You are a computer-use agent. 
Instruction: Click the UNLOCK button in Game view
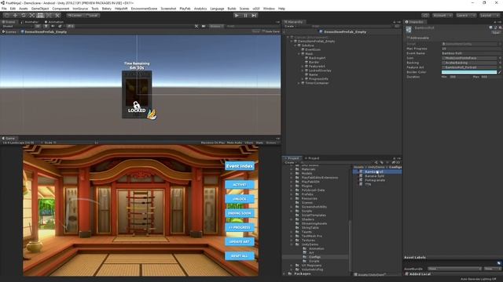[239, 199]
